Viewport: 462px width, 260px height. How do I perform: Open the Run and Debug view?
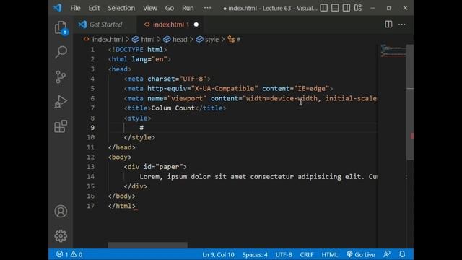[x=61, y=102]
